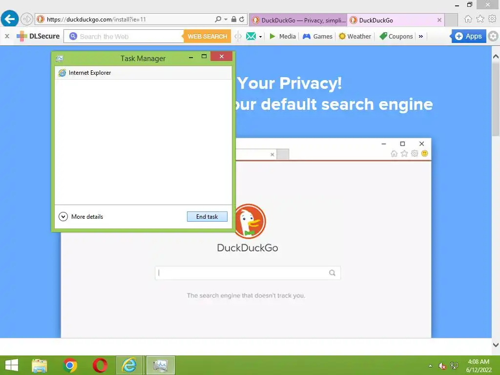Click the smiley face icon in page illustration
The image size is (500, 375).
[424, 153]
